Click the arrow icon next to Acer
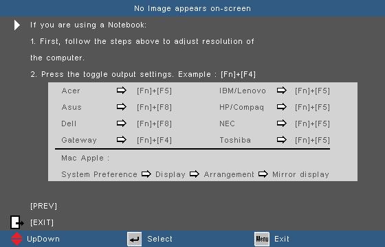Screen dimensions: 385x247 (x=121, y=91)
